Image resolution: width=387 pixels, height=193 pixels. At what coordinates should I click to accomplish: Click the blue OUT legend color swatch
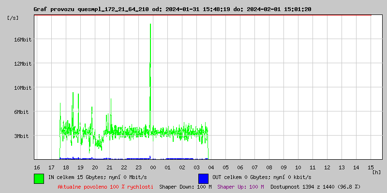click(203, 178)
